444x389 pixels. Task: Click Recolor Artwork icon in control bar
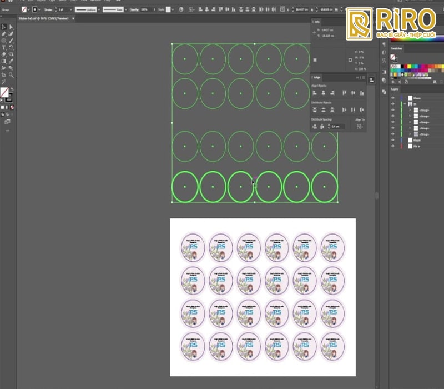point(181,9)
